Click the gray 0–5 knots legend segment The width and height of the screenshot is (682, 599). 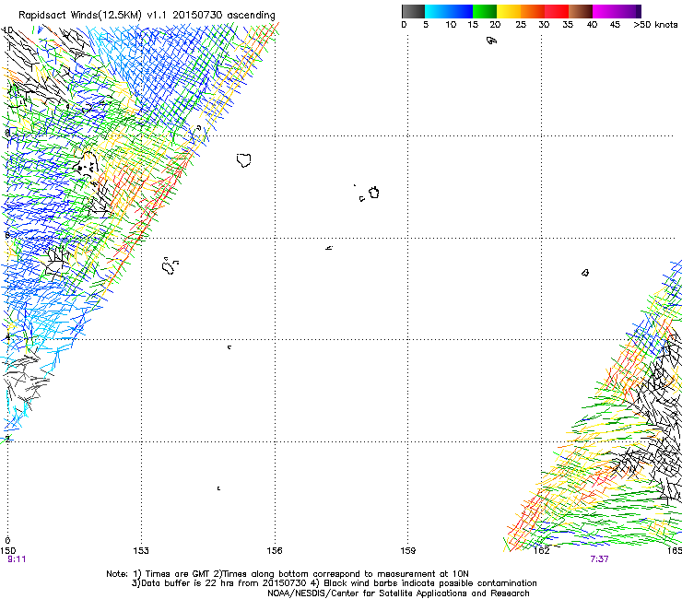pos(413,11)
